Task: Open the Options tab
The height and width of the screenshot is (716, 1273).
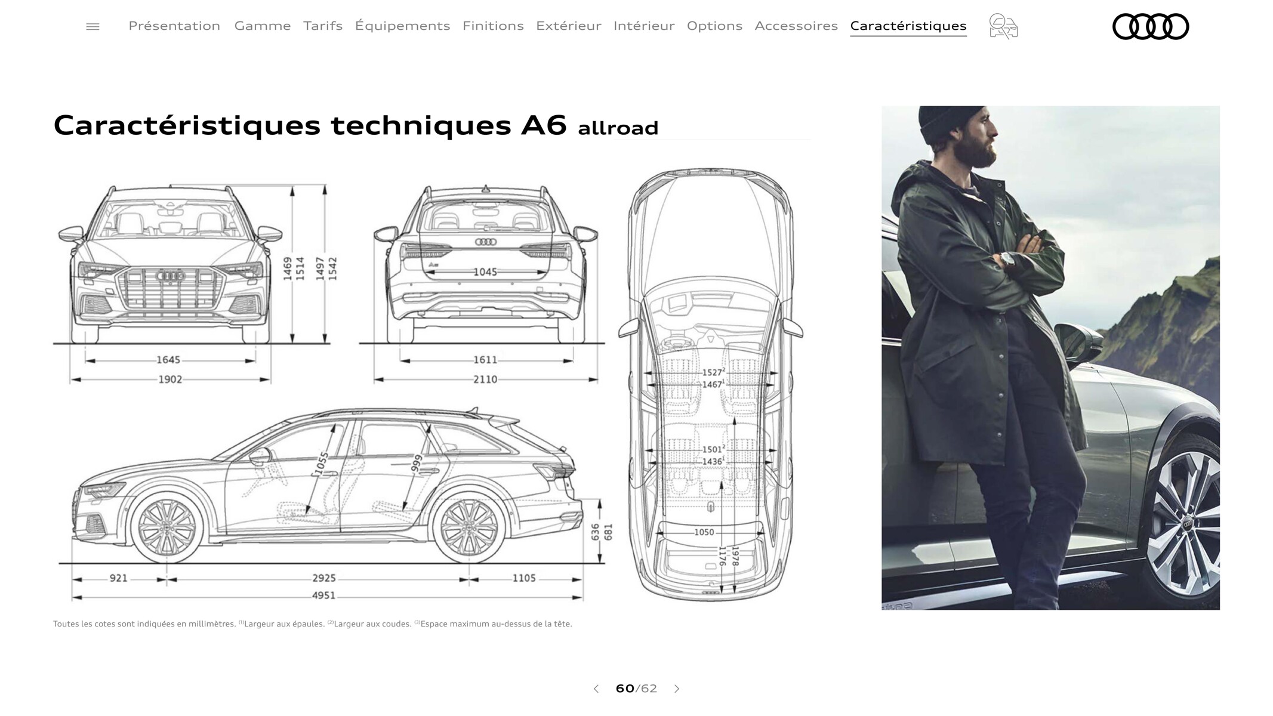Action: pos(714,26)
